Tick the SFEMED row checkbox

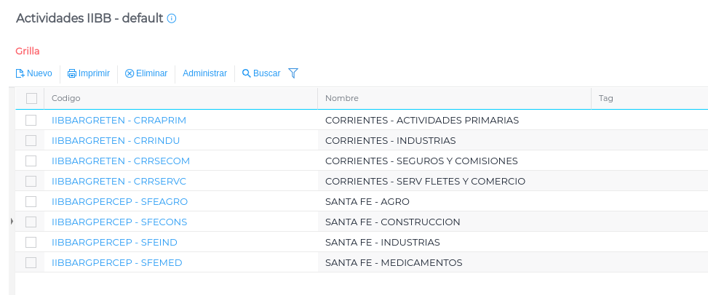[x=31, y=262]
